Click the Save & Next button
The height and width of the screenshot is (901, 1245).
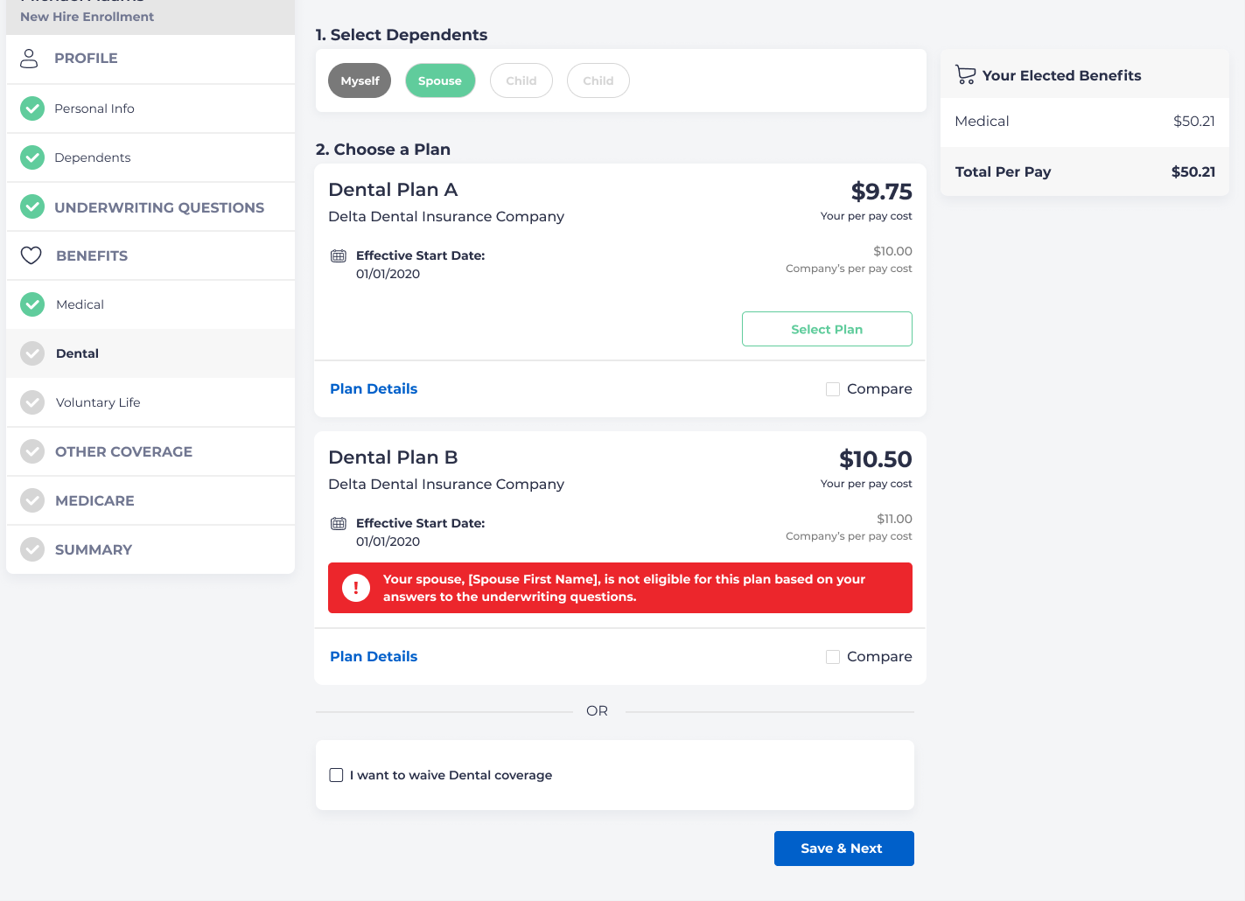click(x=843, y=849)
